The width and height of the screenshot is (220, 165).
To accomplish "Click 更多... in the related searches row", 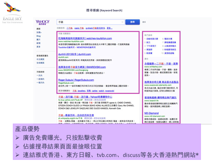I will click(x=110, y=28).
